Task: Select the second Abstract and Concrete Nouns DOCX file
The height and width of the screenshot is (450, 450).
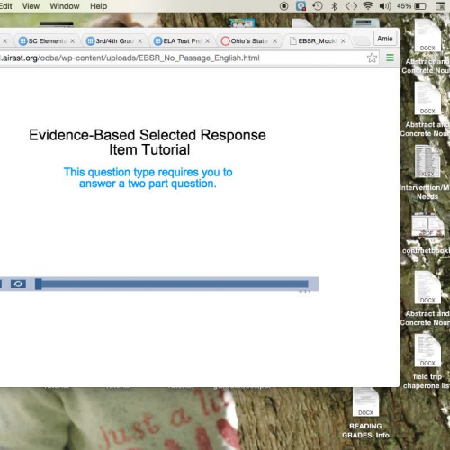Action: click(x=427, y=98)
